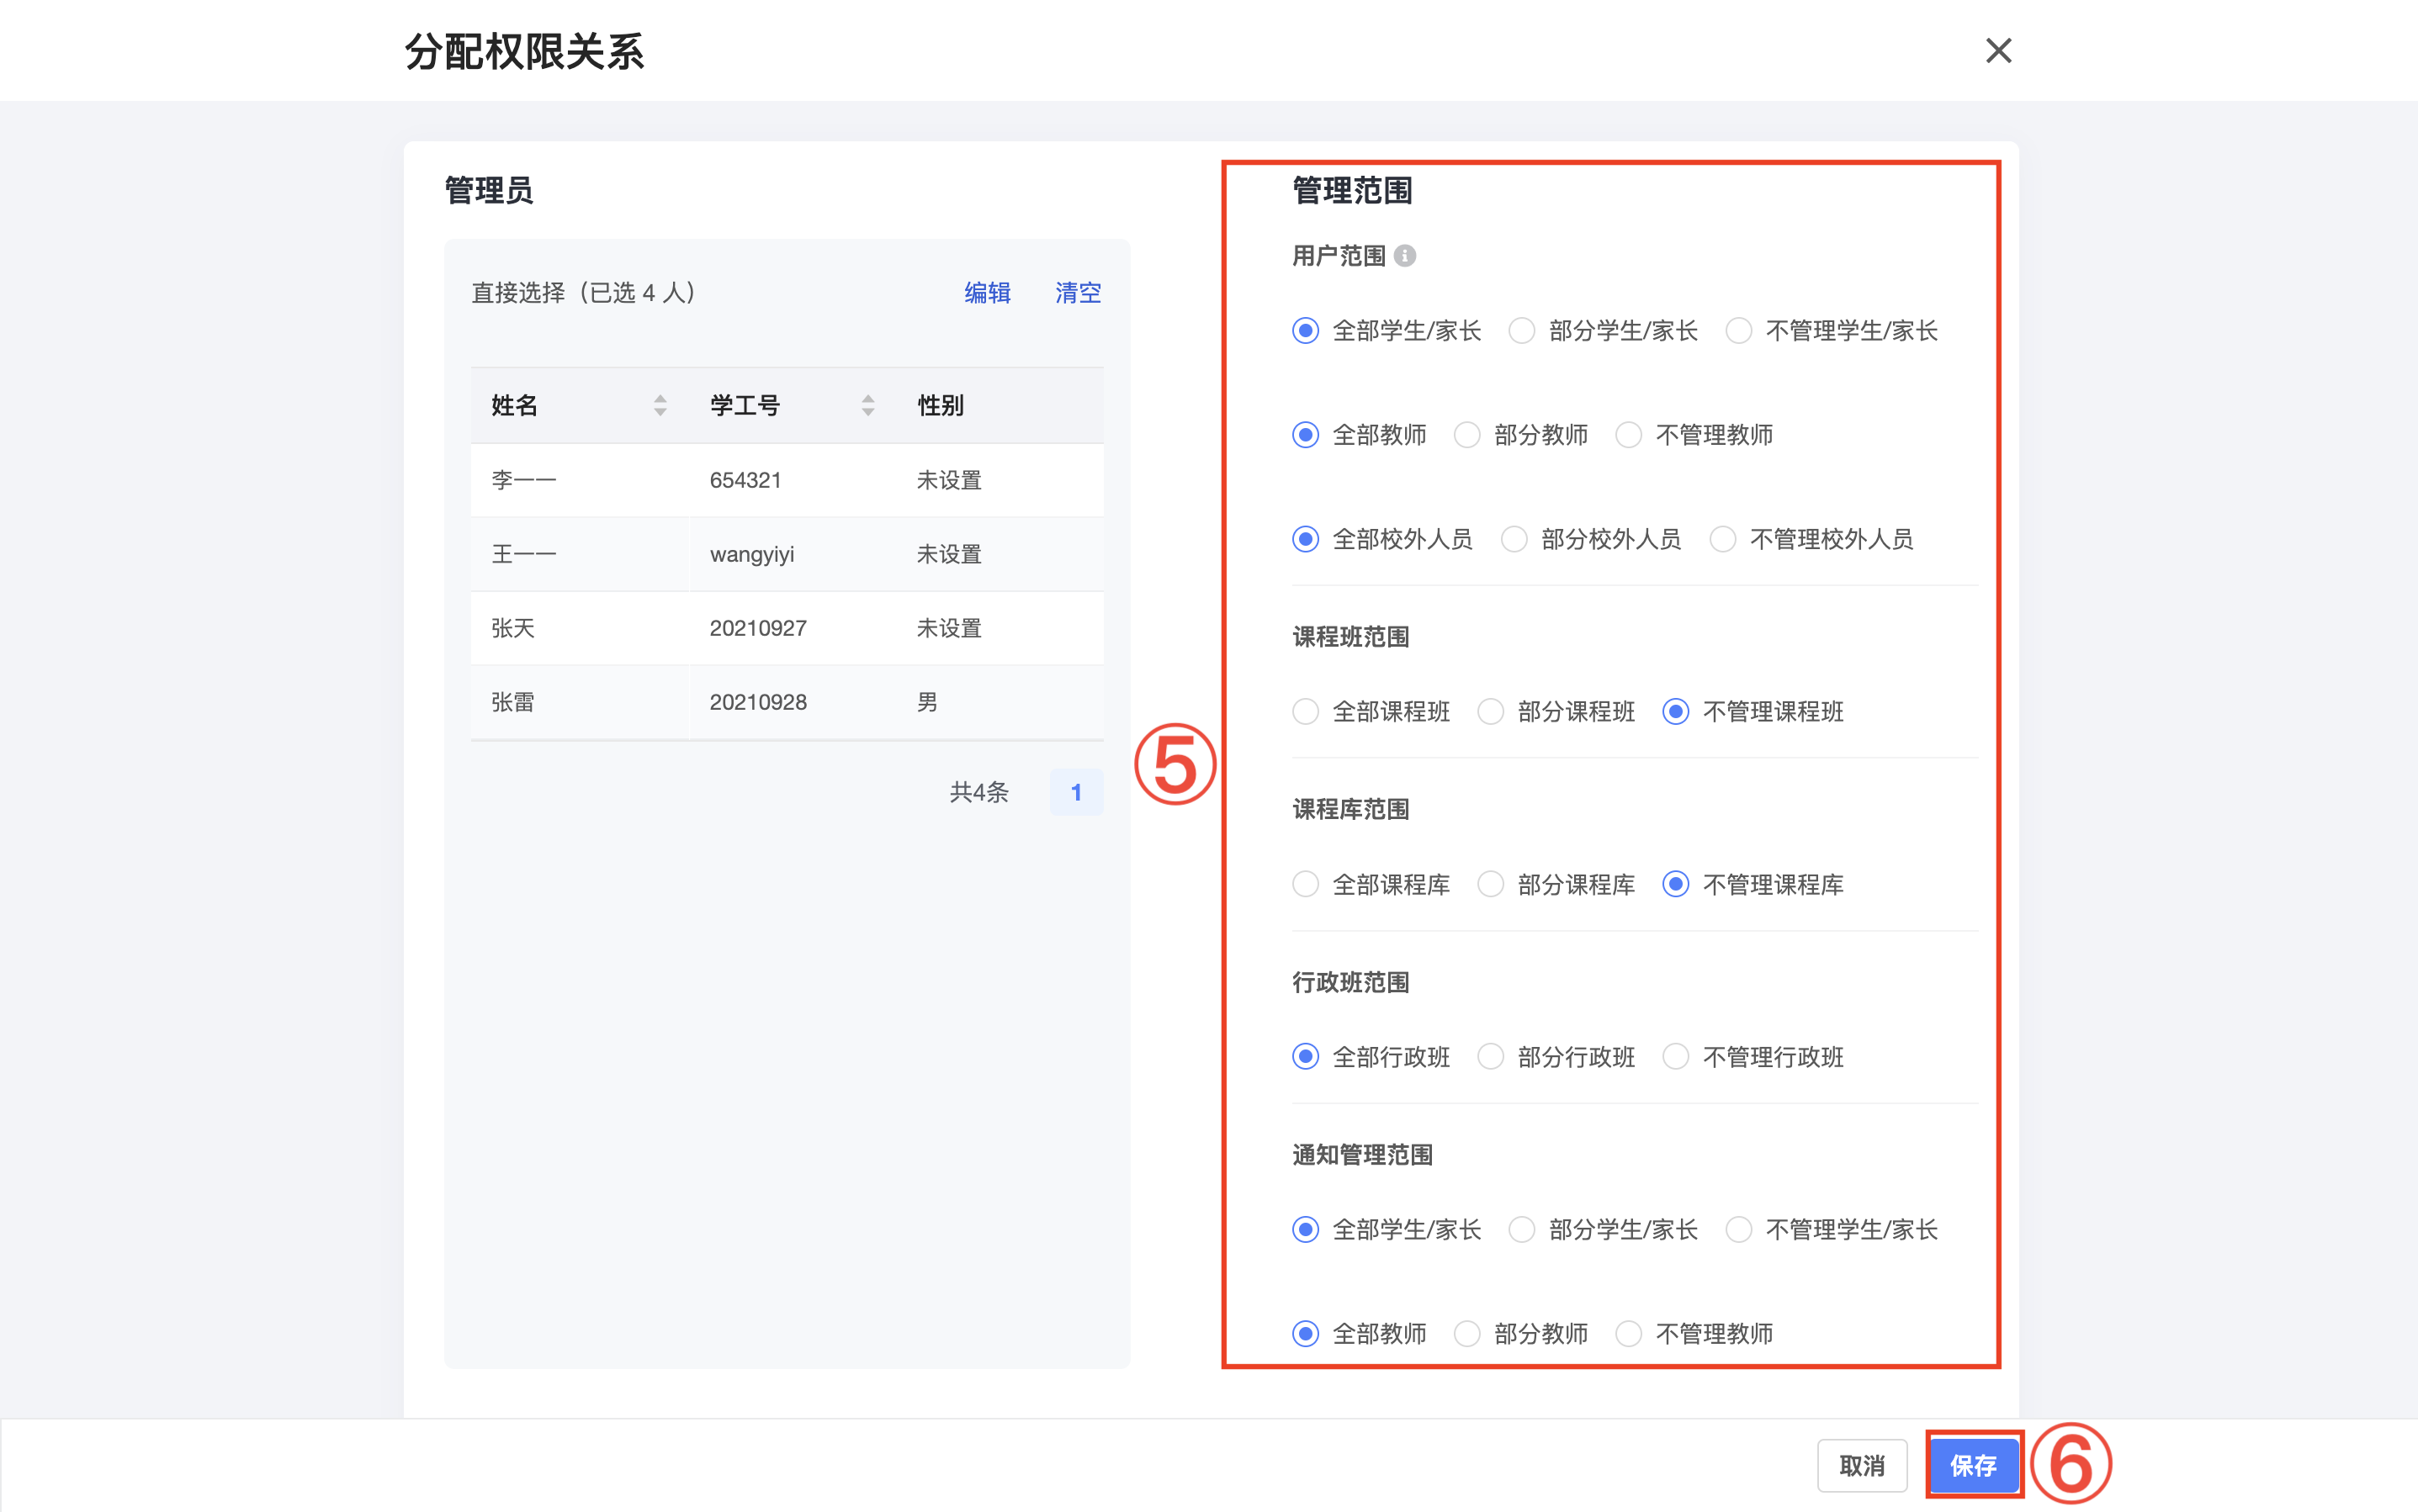Click the name cell 张雷
Image resolution: width=2418 pixels, height=1512 pixels.
(x=513, y=702)
